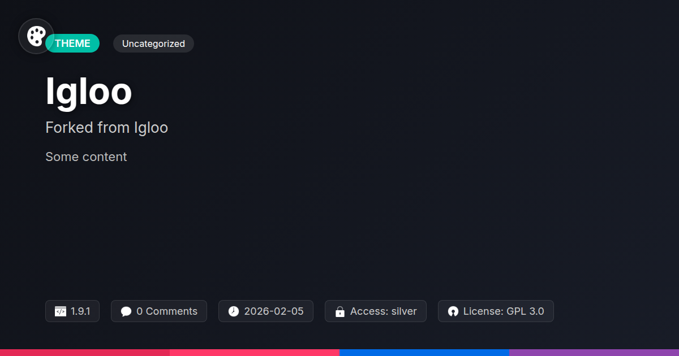Viewport: 679px width, 356px height.
Task: Click the purple color bar segment
Action: 594,353
